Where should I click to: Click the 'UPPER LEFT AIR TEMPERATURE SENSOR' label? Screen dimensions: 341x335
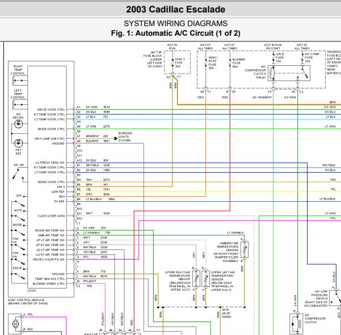[223, 281]
